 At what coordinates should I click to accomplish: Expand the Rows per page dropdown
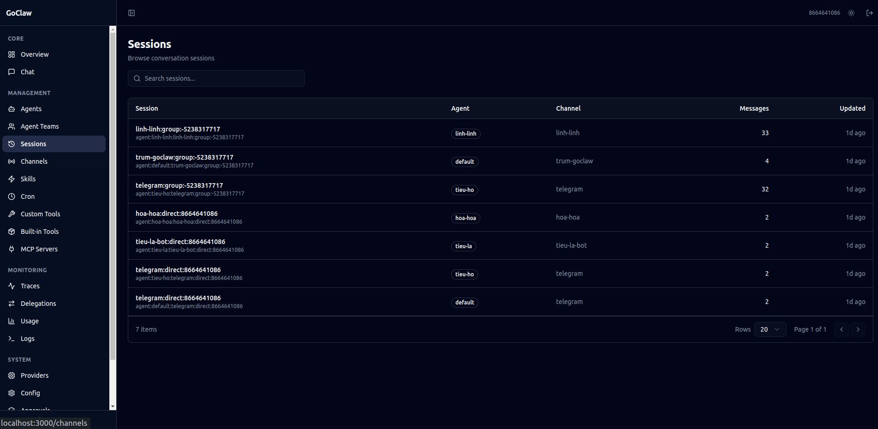click(770, 329)
